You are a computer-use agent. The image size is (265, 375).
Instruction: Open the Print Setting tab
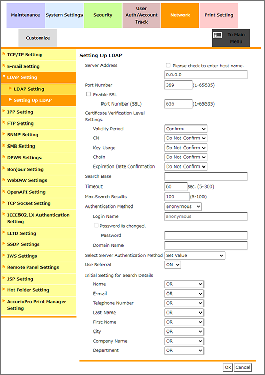[219, 15]
